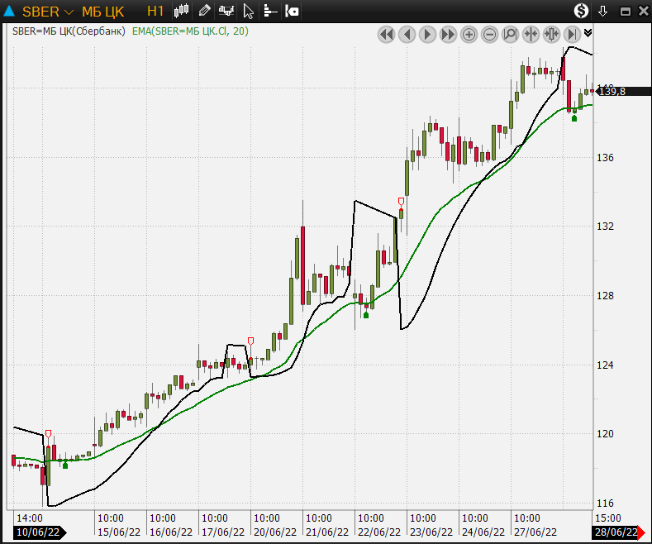The image size is (652, 544).
Task: Select the pencil drawing tool
Action: (204, 12)
